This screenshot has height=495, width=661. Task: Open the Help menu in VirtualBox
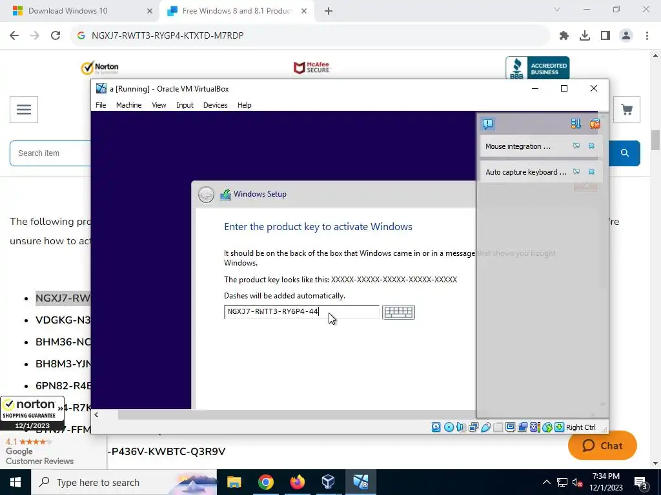[x=244, y=105]
